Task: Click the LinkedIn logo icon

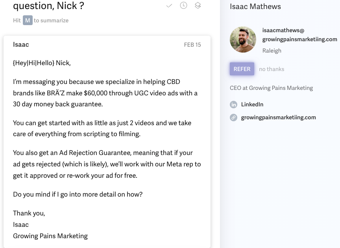Action: [233, 105]
